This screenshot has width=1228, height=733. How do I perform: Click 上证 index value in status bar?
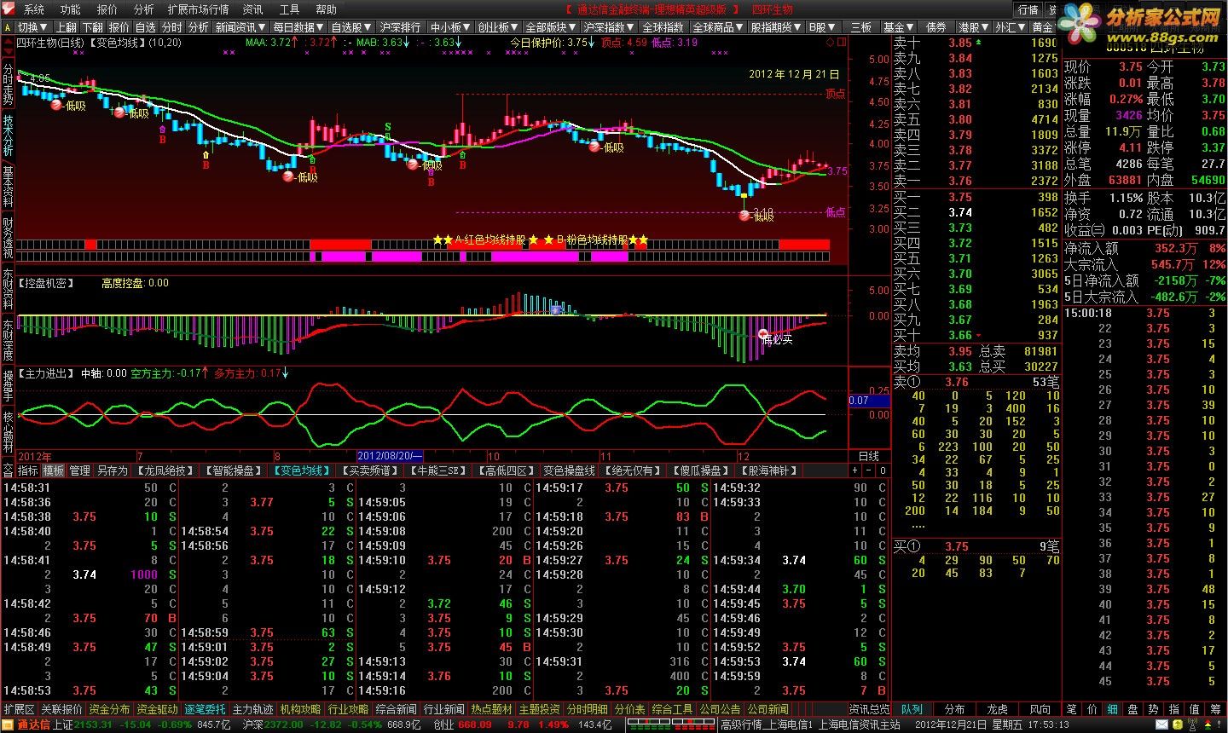point(92,725)
